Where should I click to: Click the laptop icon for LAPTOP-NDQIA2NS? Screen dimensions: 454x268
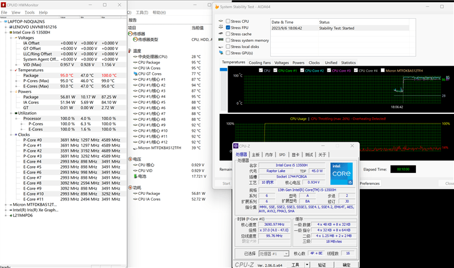tap(6, 22)
